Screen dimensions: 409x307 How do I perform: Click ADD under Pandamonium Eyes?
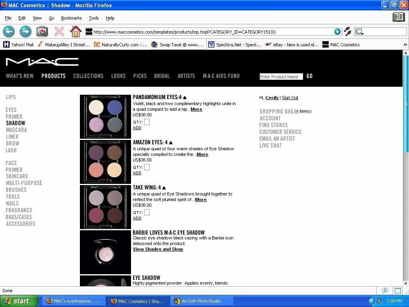[137, 128]
